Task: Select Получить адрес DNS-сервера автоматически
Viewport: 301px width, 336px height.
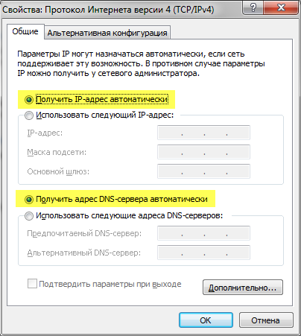Action: coord(29,200)
